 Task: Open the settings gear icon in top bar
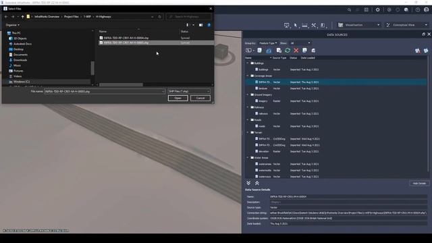click(x=377, y=9)
